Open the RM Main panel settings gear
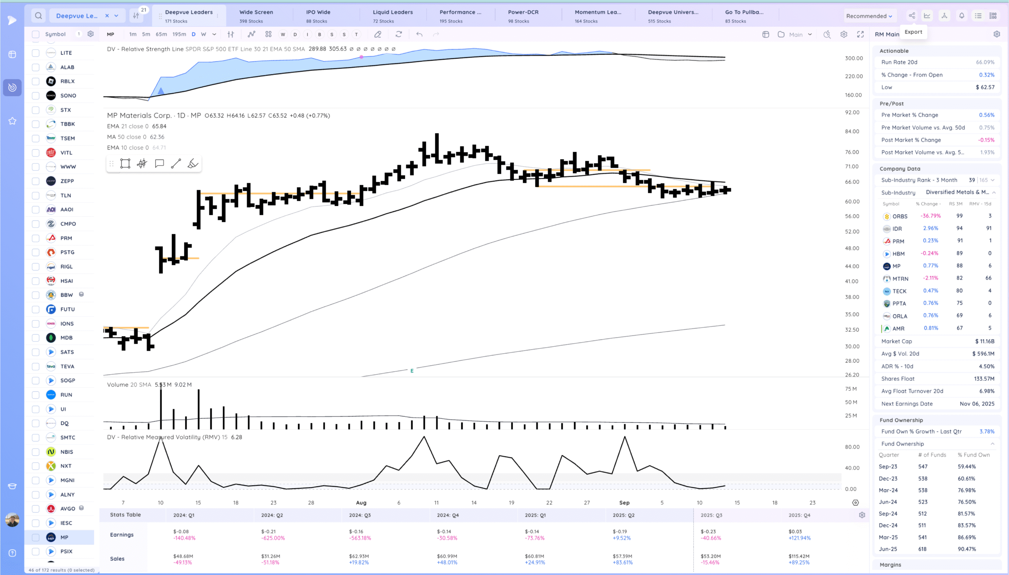Image resolution: width=1009 pixels, height=575 pixels. (997, 34)
